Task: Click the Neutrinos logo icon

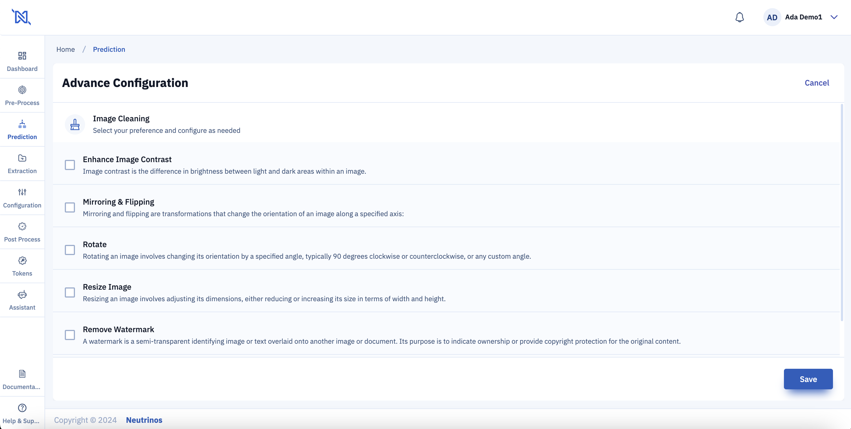Action: (x=21, y=17)
